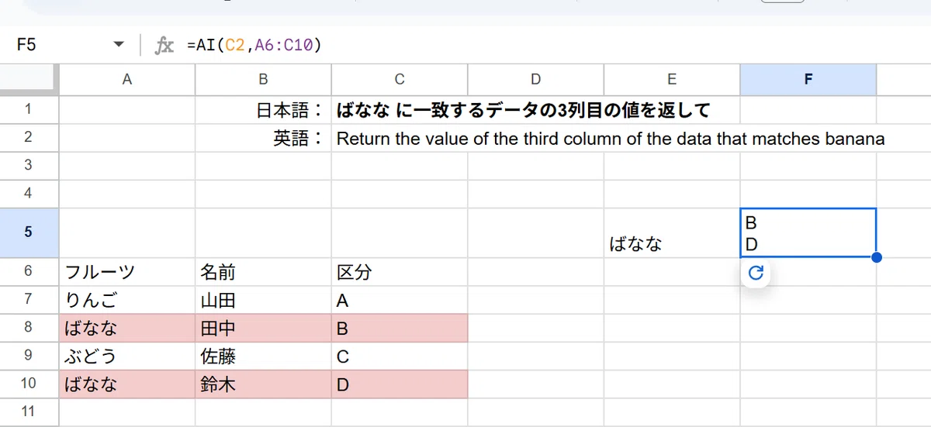Select column A header
The image size is (931, 427).
[127, 79]
